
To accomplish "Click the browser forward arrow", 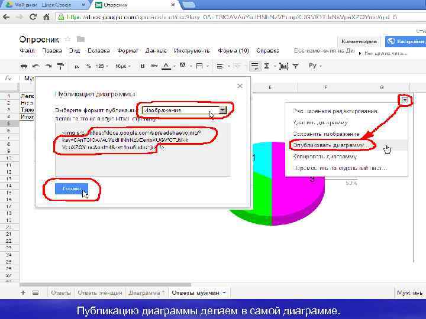I will pyautogui.click(x=20, y=17).
